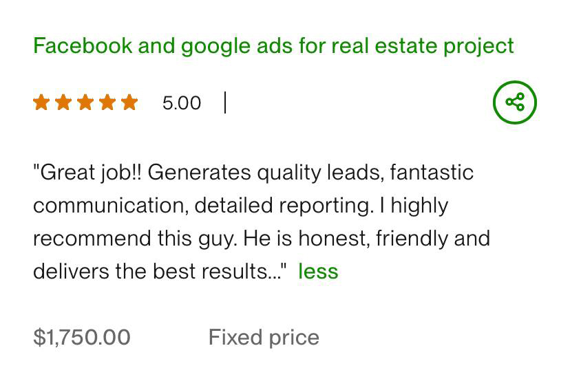Click the green share icon
Screen dimensions: 570x379
point(514,102)
